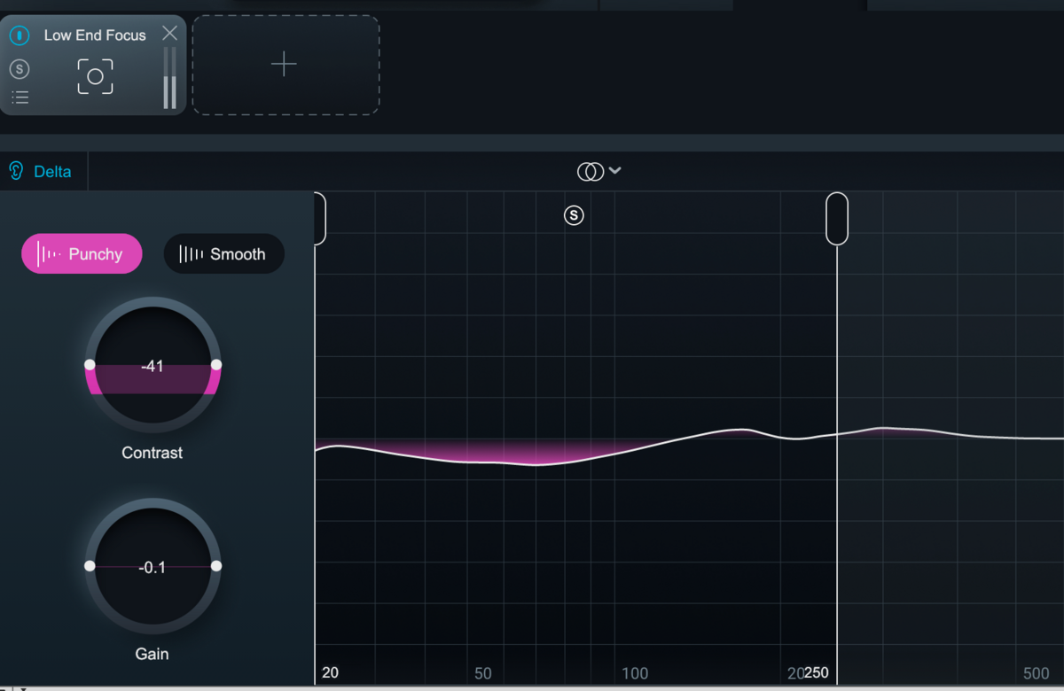Open the Low End Focus module options list

19,97
